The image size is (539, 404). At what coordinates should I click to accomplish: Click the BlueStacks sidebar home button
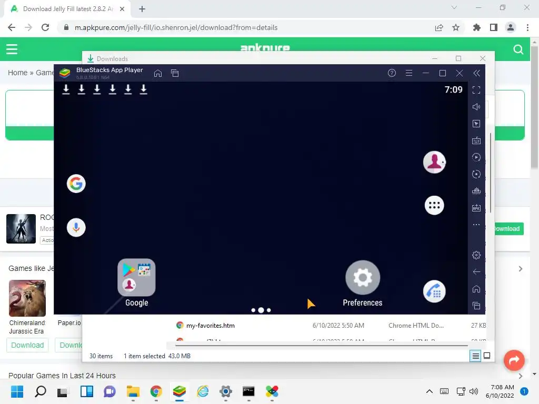tap(476, 289)
